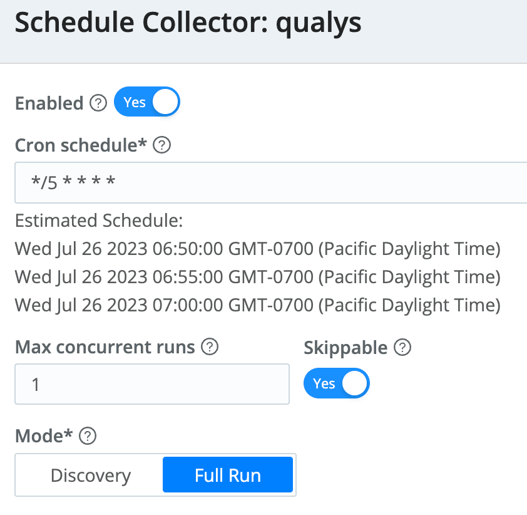Screen dimensions: 527x515
Task: Disable the Enabled toggle switch
Action: point(147,102)
